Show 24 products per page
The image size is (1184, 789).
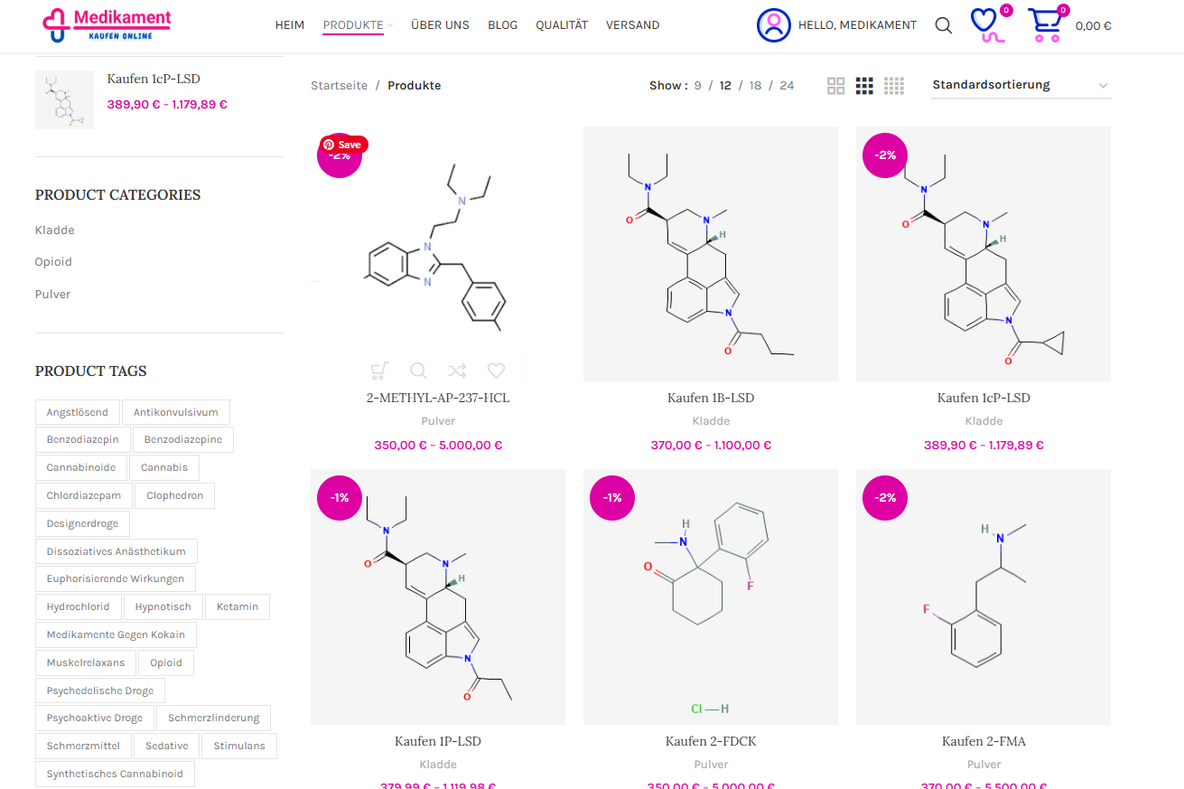787,86
